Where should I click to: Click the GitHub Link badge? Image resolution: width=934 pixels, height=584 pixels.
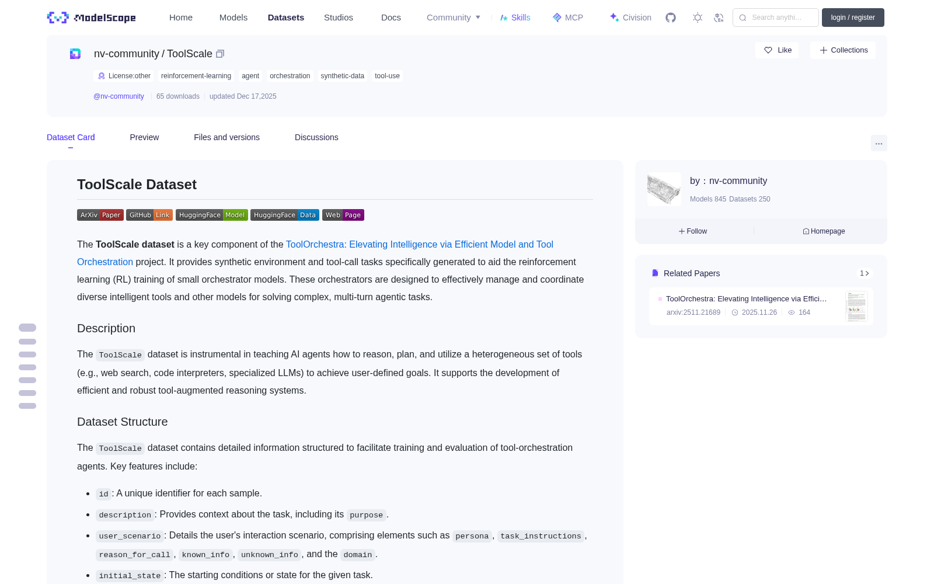[x=149, y=215]
